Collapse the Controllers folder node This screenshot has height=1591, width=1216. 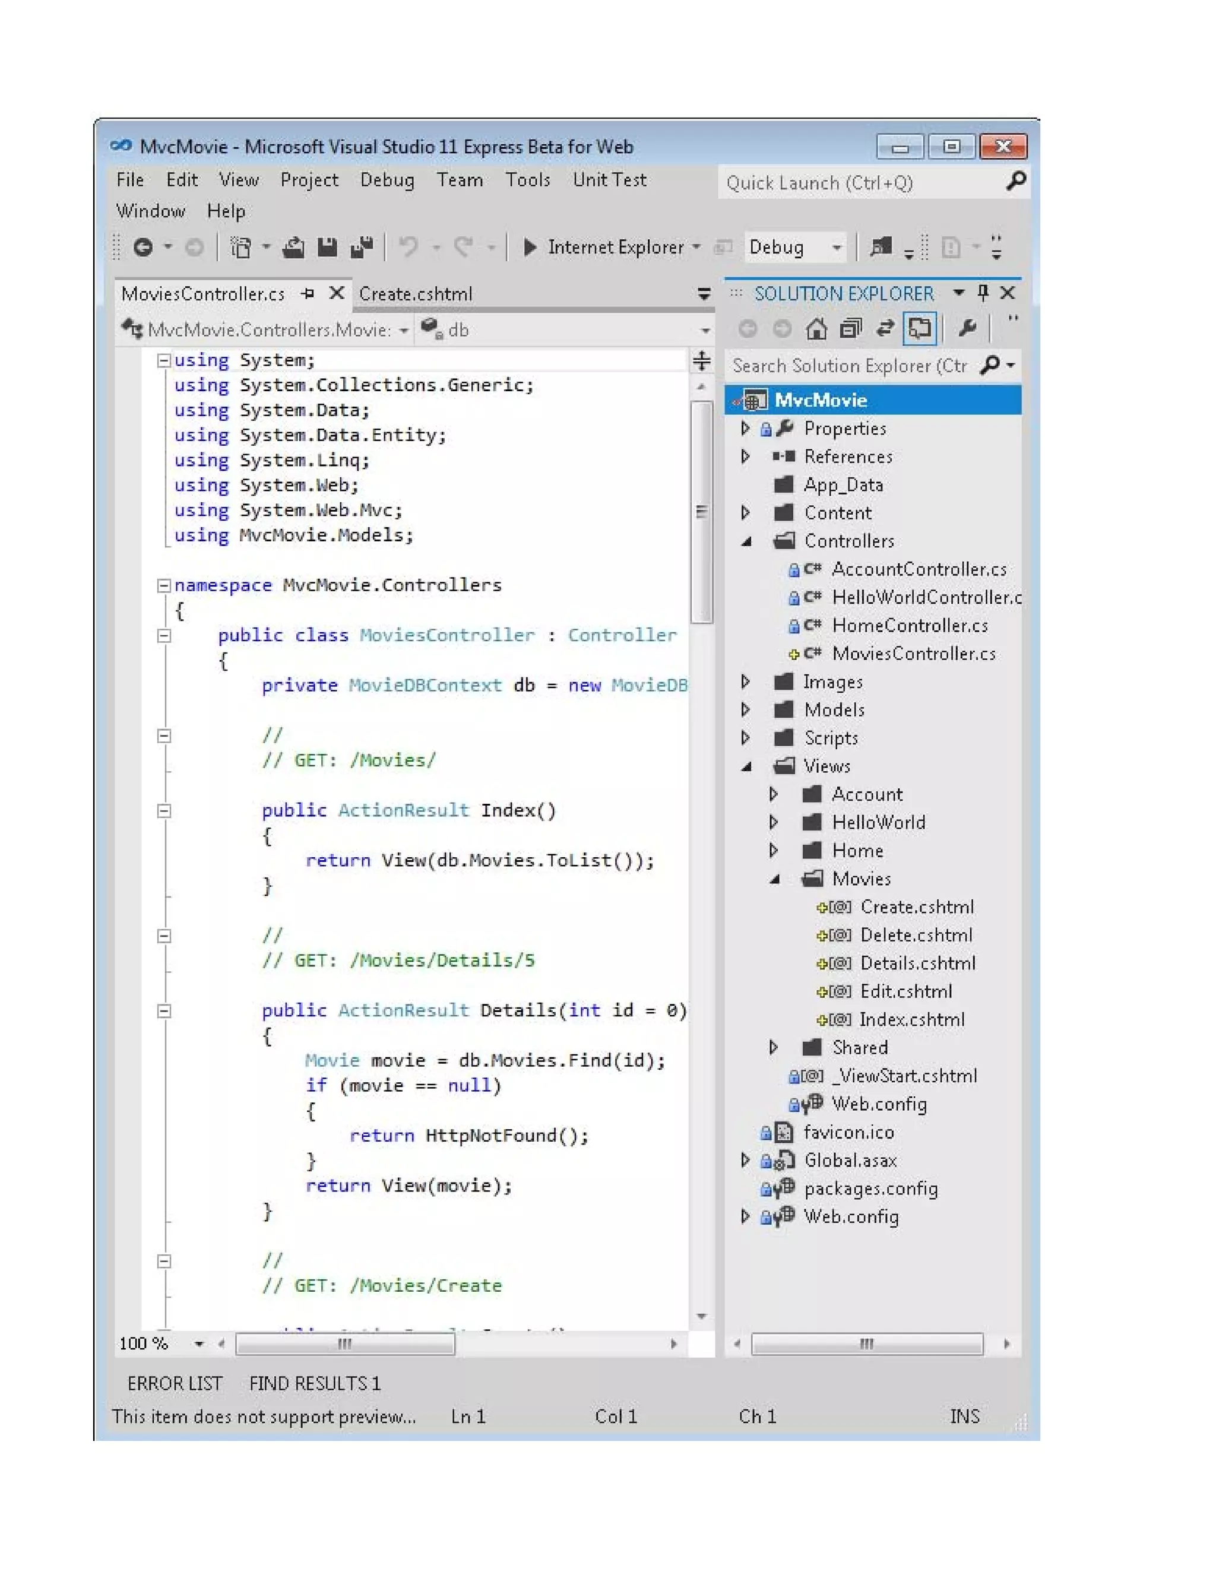point(746,541)
